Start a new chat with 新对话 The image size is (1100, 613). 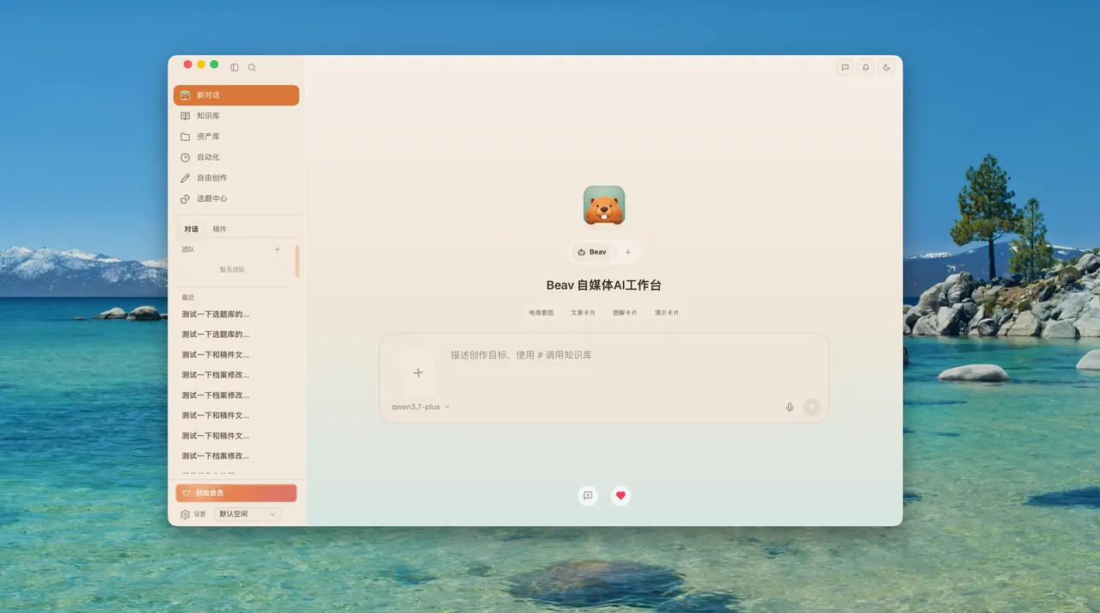pyautogui.click(x=236, y=95)
